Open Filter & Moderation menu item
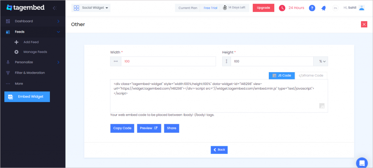 point(30,73)
